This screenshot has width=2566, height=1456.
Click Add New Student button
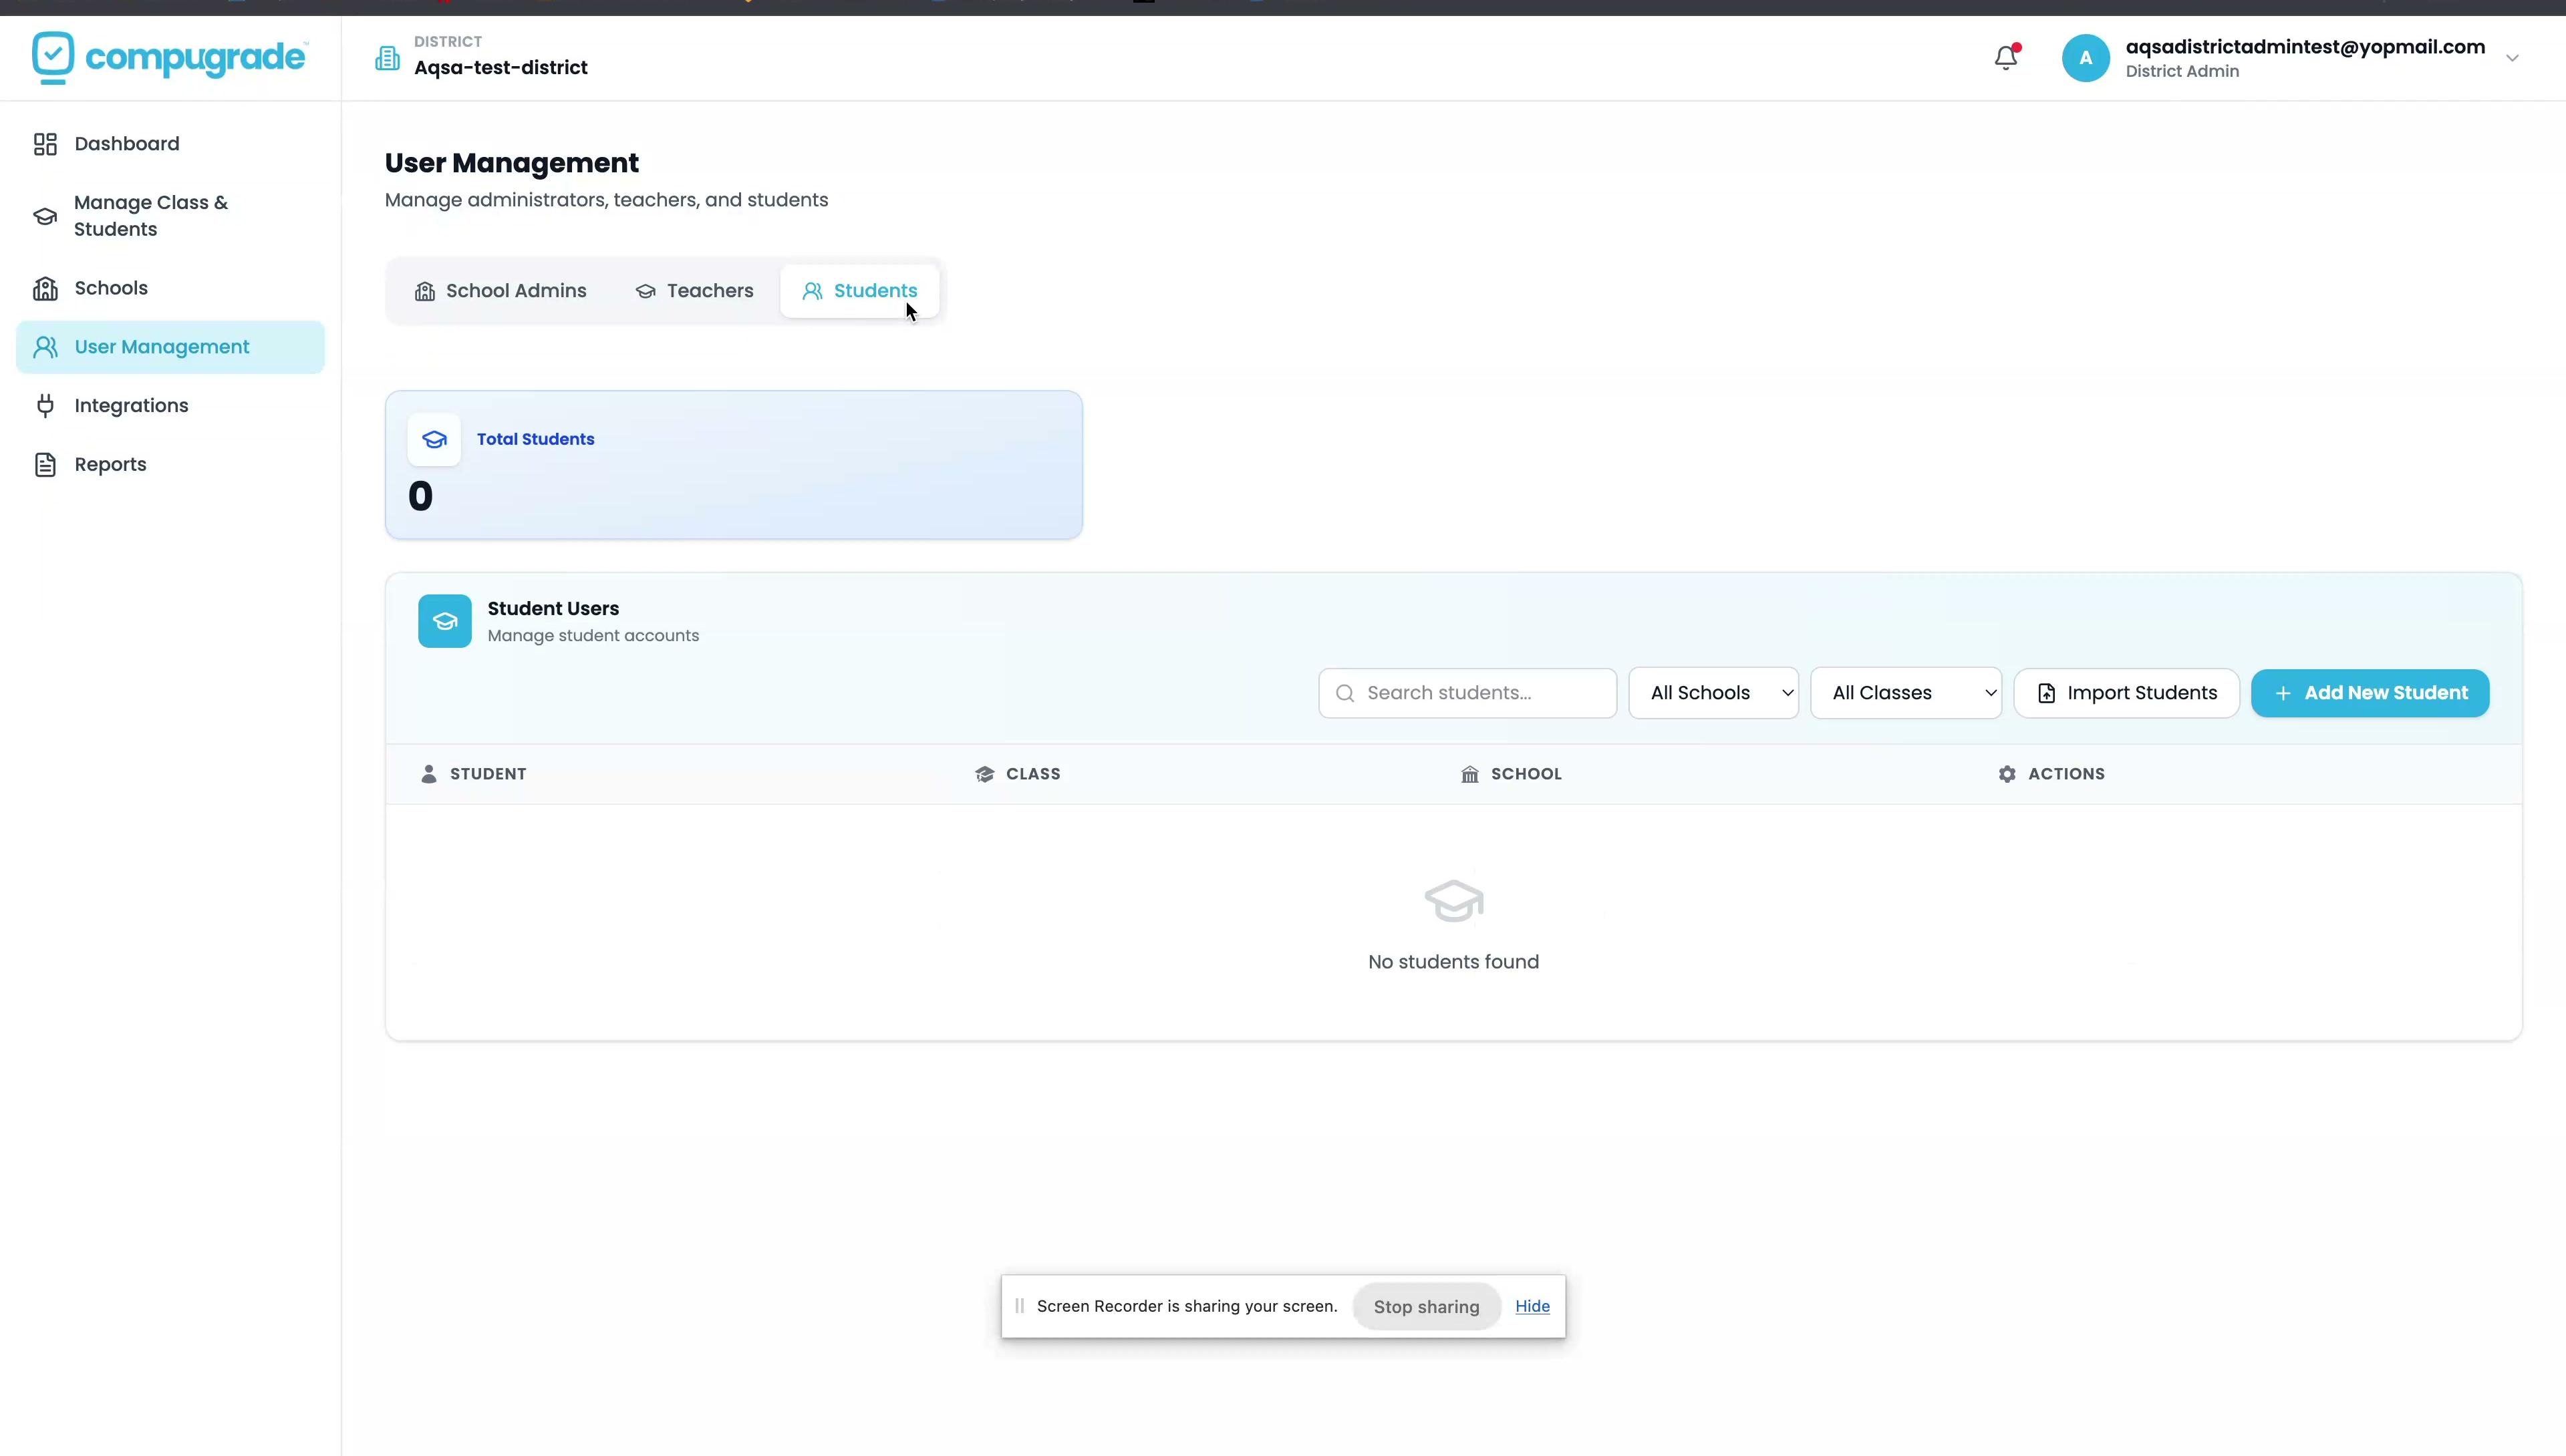2370,693
